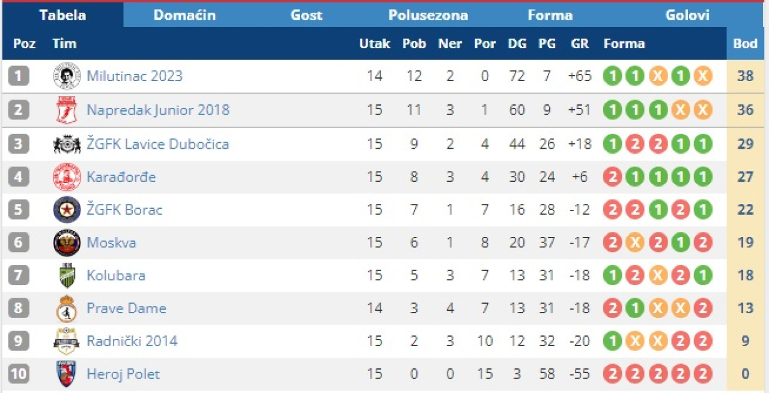Click the ŽGFK Borac star emblem
Screen dimensions: 769x393
67,210
